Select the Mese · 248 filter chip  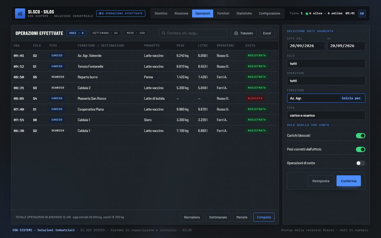[x=136, y=33]
